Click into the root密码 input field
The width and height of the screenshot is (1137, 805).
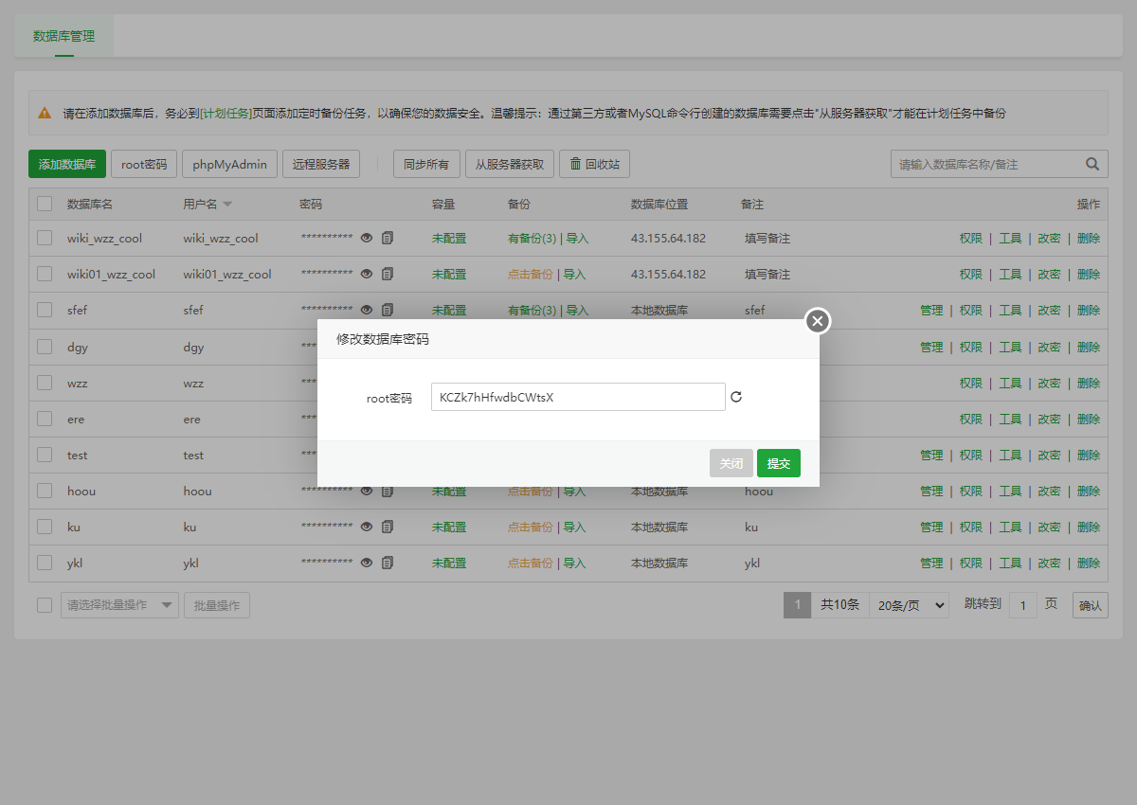pyautogui.click(x=577, y=397)
